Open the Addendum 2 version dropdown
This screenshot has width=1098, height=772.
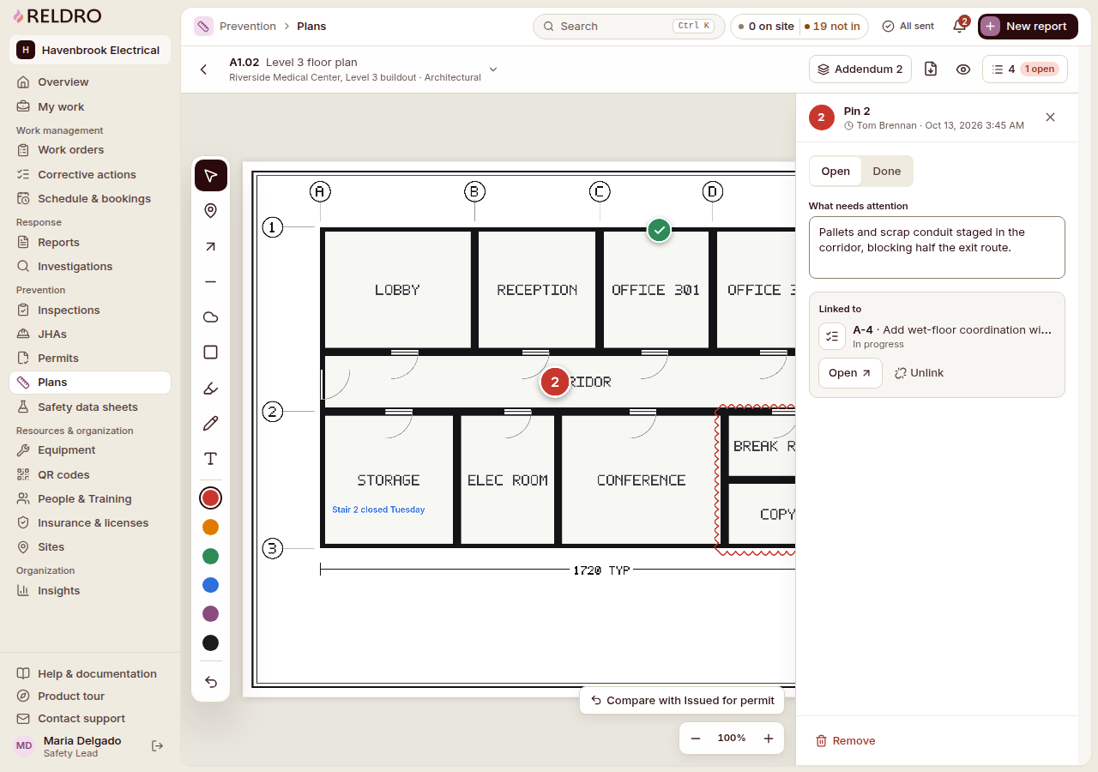(x=860, y=69)
